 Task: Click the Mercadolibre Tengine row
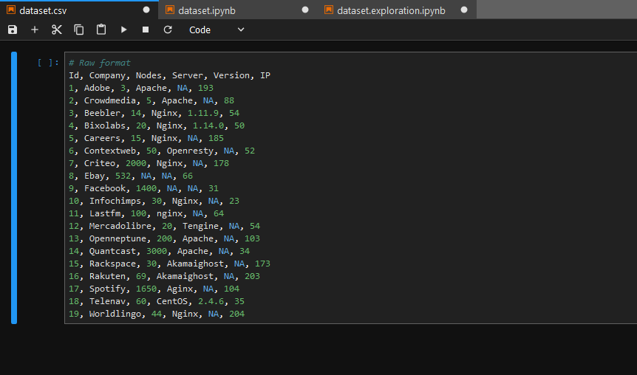[165, 227]
